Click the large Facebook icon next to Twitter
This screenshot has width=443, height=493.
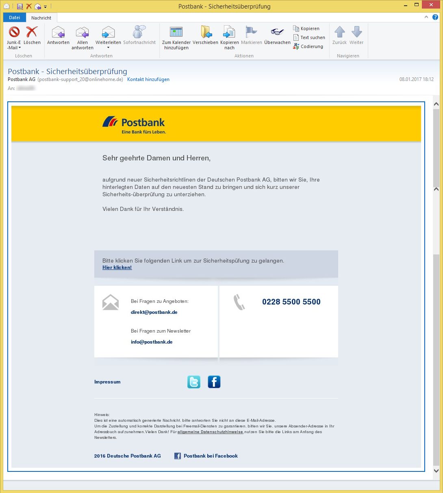pos(214,382)
